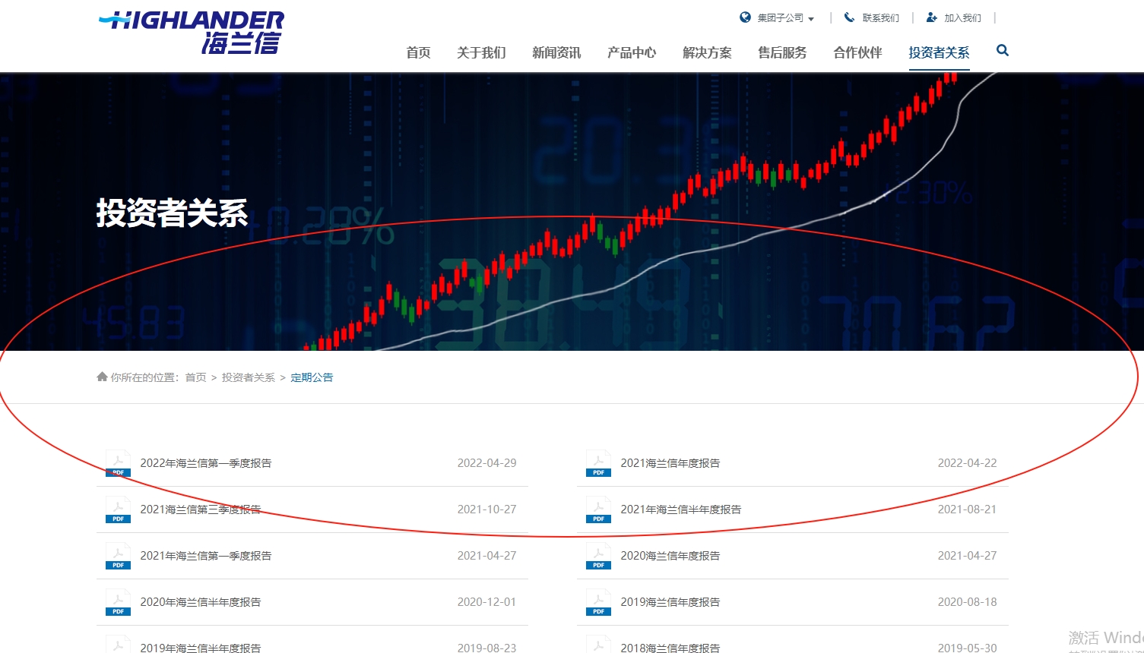Click the date 2020-08-18
1144x653 pixels.
pyautogui.click(x=967, y=602)
